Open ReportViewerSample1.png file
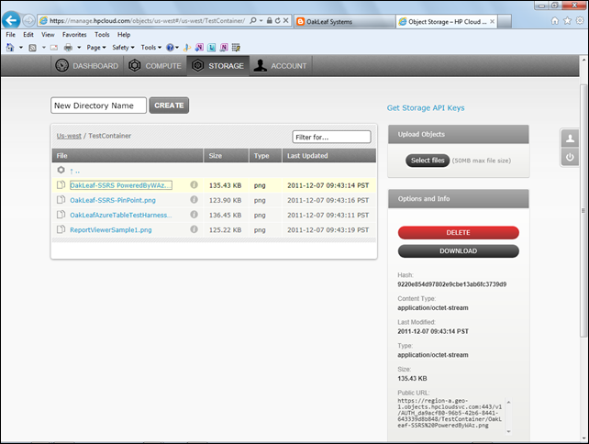 111,230
